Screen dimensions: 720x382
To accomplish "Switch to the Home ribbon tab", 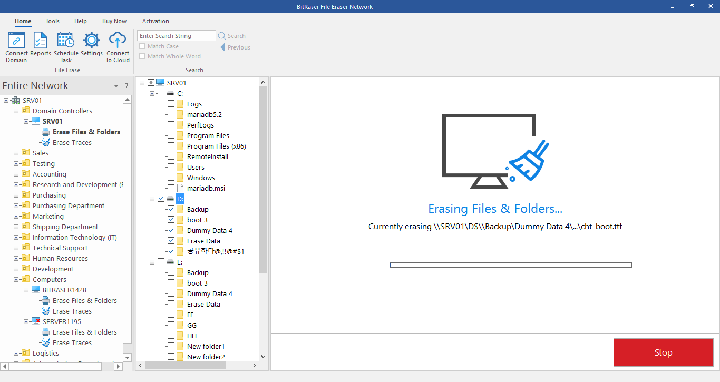I will (23, 21).
